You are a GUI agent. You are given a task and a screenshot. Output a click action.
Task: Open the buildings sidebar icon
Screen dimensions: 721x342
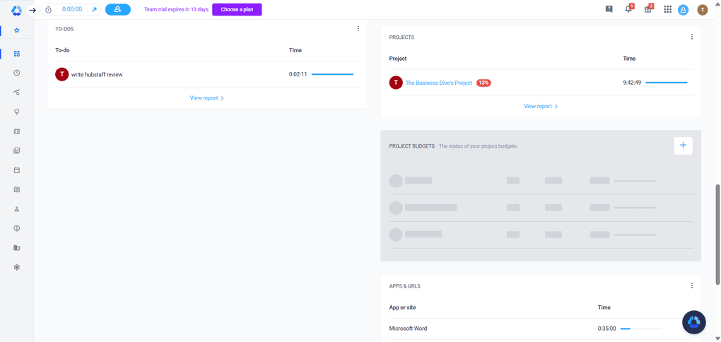click(17, 248)
